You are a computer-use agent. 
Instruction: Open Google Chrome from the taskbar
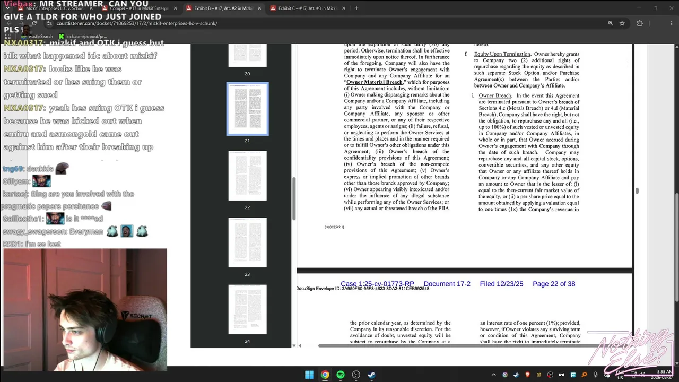pos(325,375)
